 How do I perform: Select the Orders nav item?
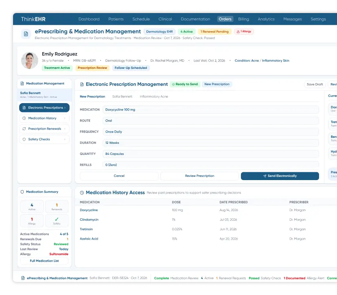point(225,19)
